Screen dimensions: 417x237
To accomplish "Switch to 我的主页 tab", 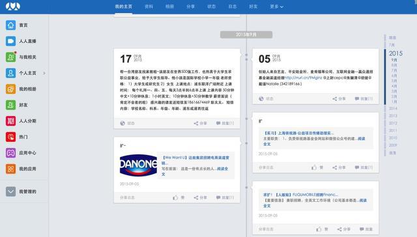I will 123,7.
